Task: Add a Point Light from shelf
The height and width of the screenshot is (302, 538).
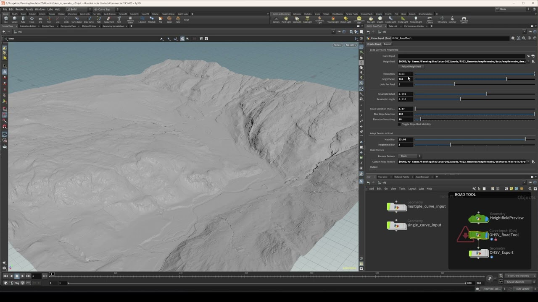Action: pos(286,19)
